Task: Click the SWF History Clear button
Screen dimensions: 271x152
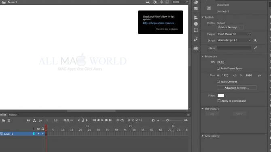Action: tap(239, 114)
